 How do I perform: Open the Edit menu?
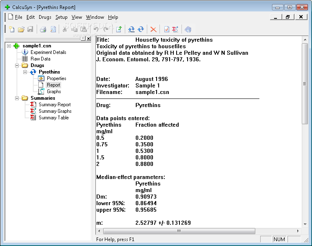31,17
